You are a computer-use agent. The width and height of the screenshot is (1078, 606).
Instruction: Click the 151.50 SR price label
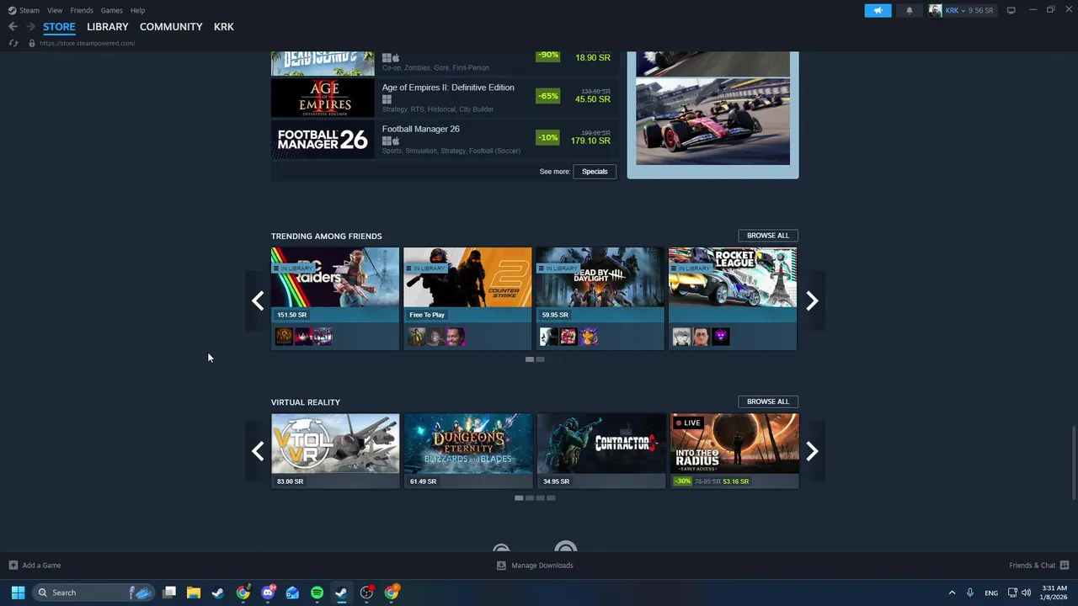(291, 315)
